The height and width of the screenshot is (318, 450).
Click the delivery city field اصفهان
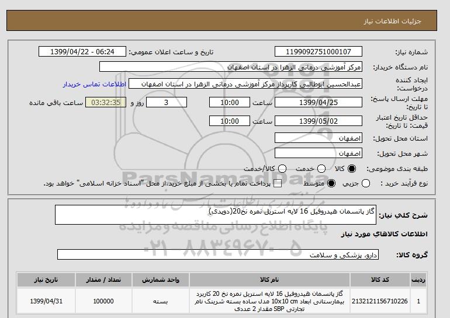(319, 153)
